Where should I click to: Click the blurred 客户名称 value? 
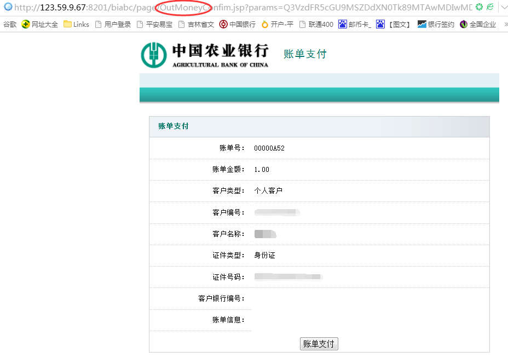(x=265, y=234)
